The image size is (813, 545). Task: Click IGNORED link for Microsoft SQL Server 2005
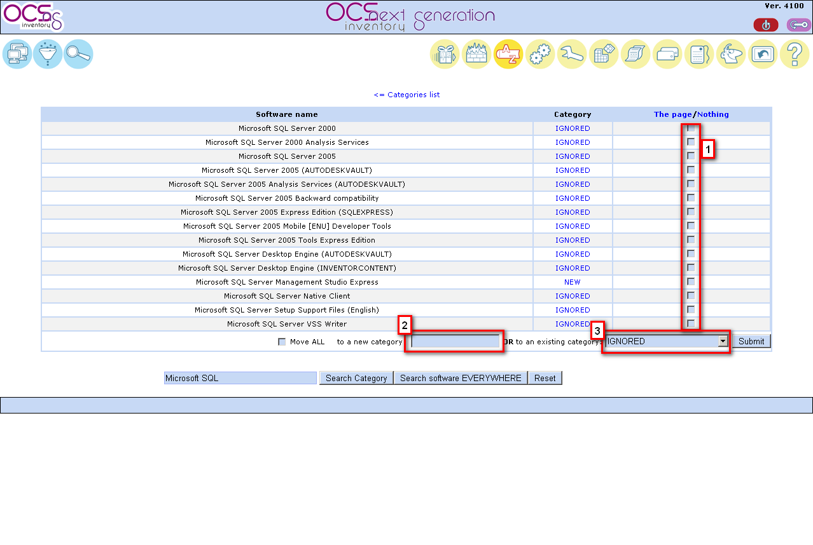click(573, 156)
